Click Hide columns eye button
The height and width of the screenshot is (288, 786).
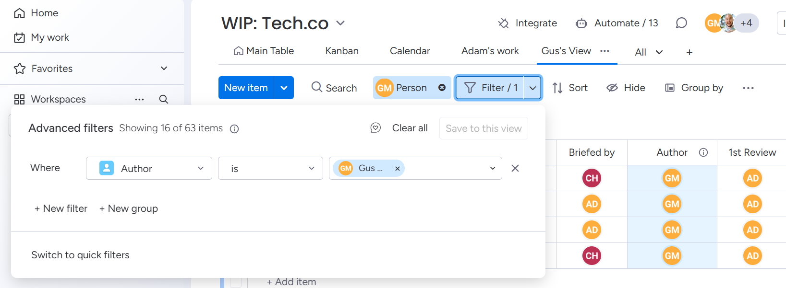click(x=626, y=88)
